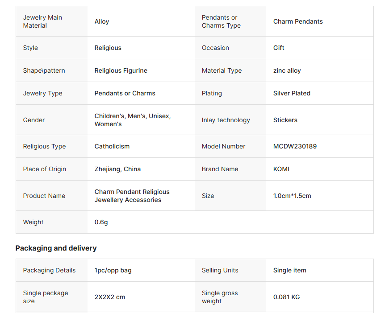The width and height of the screenshot is (389, 313).
Task: Click the 'zinc alloy' material type value
Action: coord(287,70)
